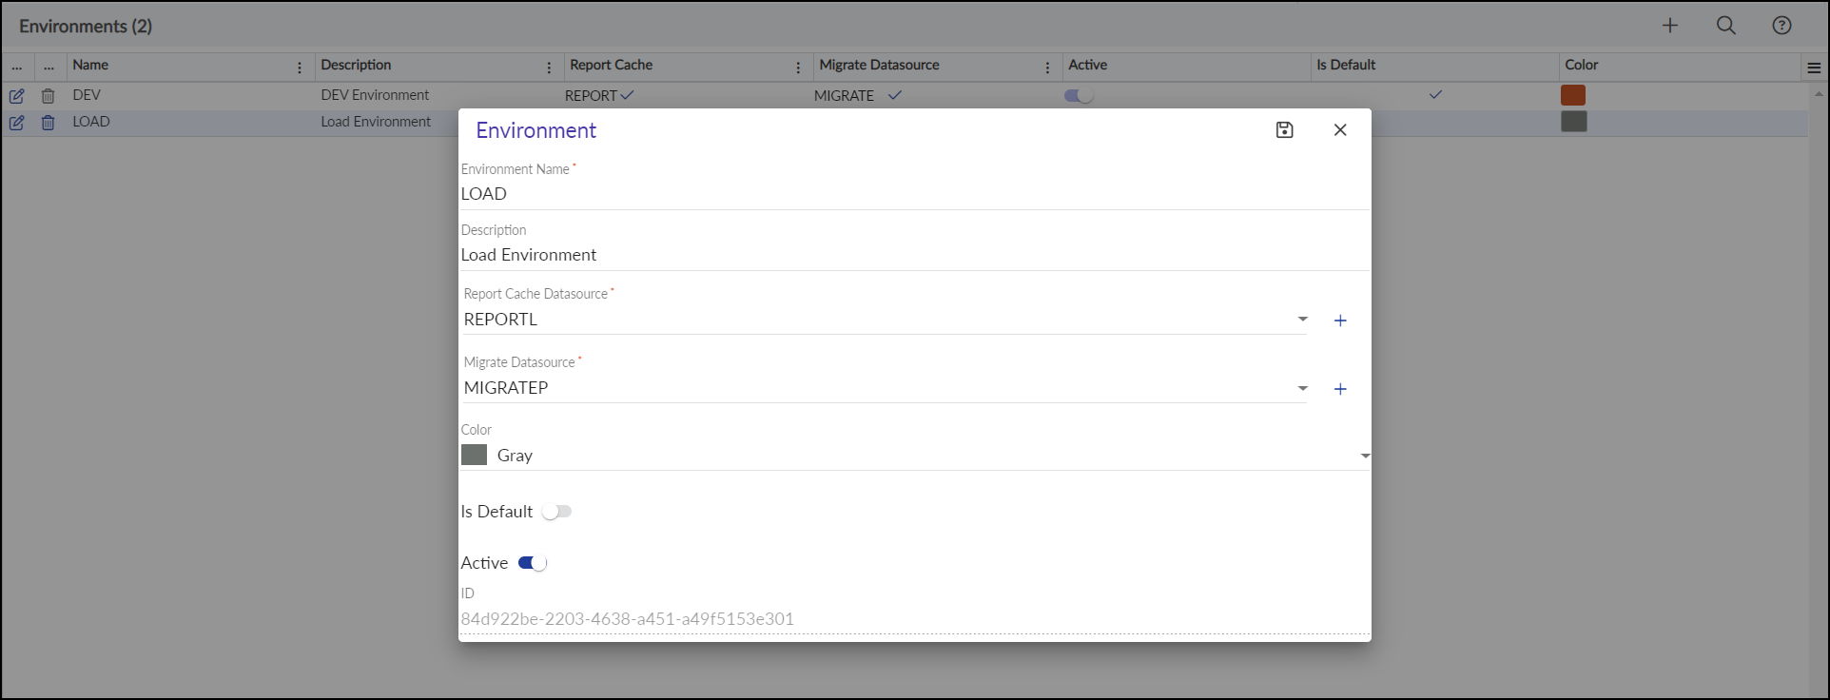Screen dimensions: 1830x700
Task: Open the Migrate Datasource column options menu
Action: [x=1047, y=68]
